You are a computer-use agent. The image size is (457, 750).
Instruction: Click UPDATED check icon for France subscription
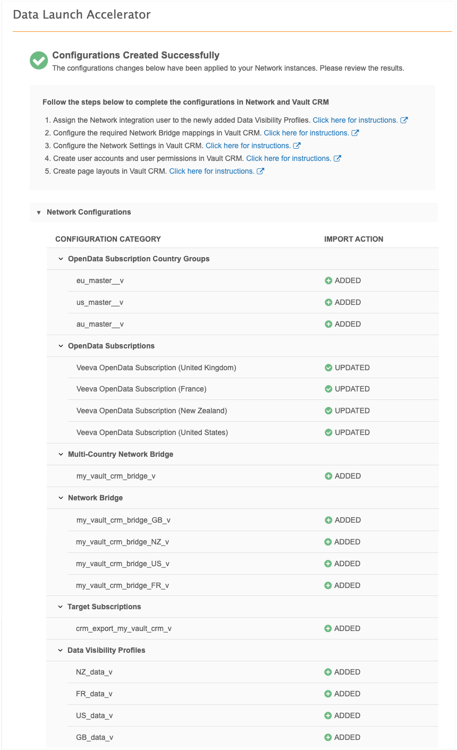[x=328, y=389]
